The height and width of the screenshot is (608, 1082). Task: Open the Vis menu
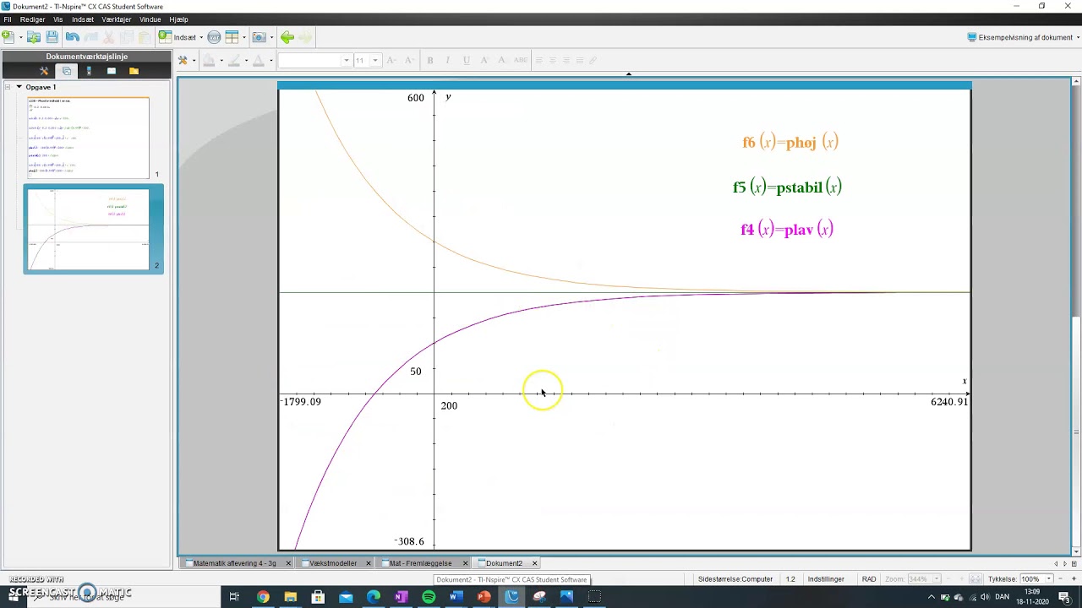[58, 19]
